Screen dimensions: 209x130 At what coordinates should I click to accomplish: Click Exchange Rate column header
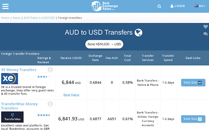(95, 58)
